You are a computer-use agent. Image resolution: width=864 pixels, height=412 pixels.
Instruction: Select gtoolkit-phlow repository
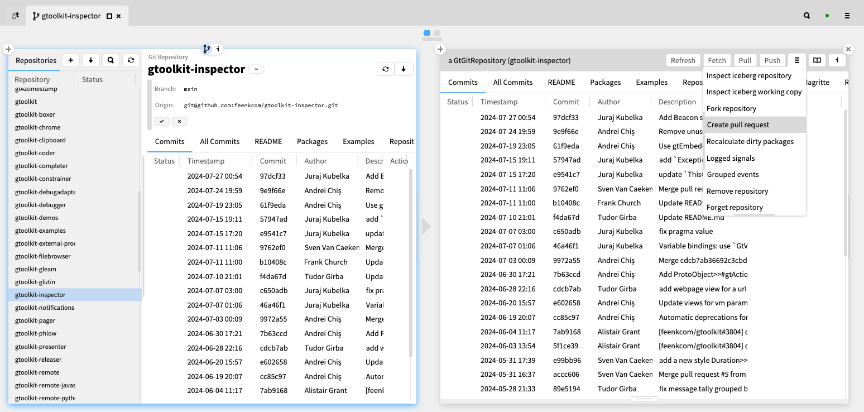[x=75, y=333]
